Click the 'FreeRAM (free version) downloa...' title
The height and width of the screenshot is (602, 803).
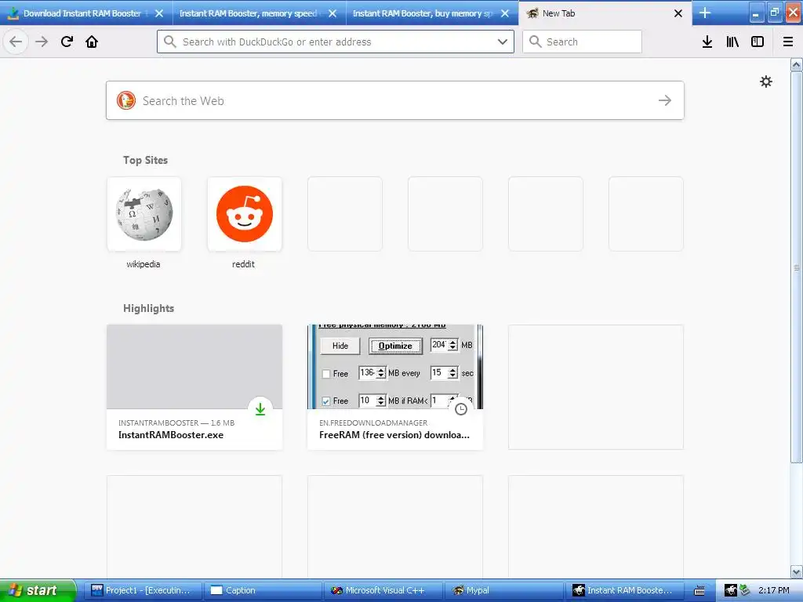coord(394,434)
